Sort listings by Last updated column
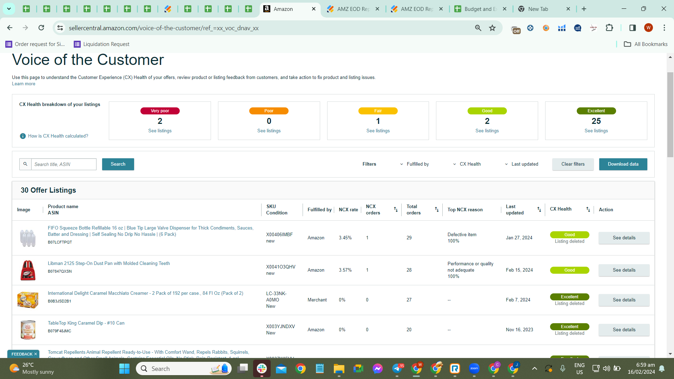The image size is (674, 379). tap(539, 210)
